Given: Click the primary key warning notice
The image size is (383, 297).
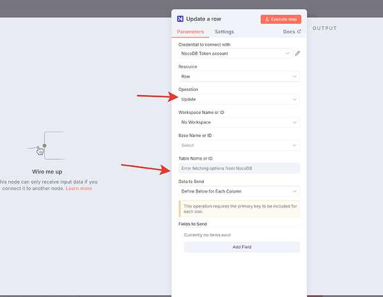Looking at the screenshot, I should click(239, 208).
